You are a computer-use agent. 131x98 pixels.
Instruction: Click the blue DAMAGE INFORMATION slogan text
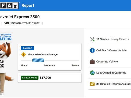pos(6,37)
